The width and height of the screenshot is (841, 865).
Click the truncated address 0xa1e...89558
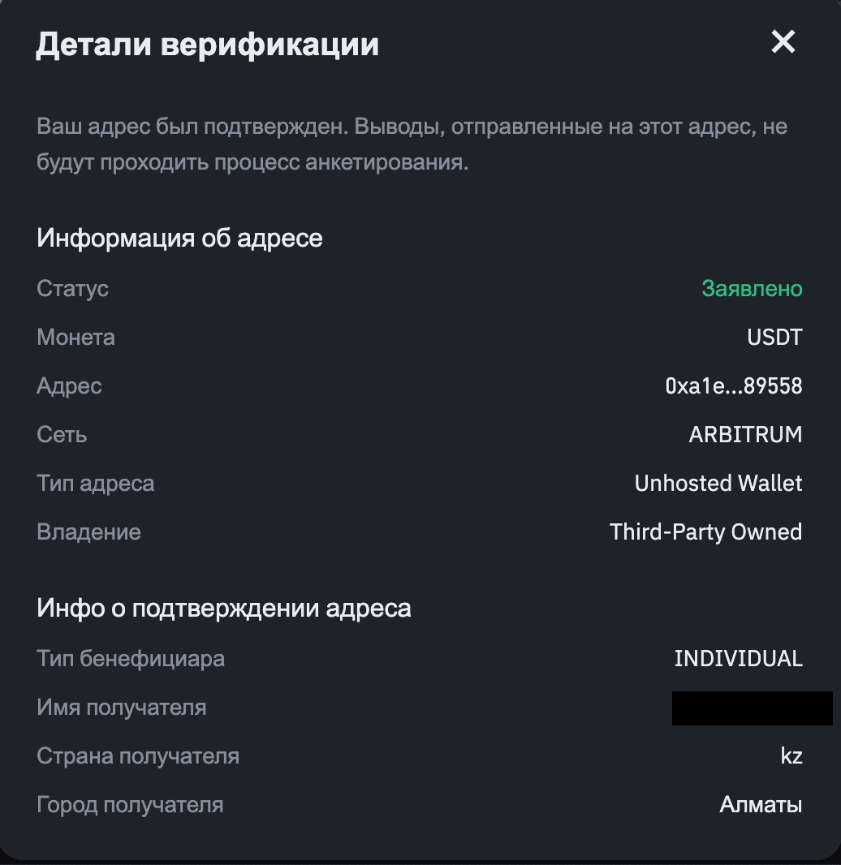pyautogui.click(x=735, y=385)
